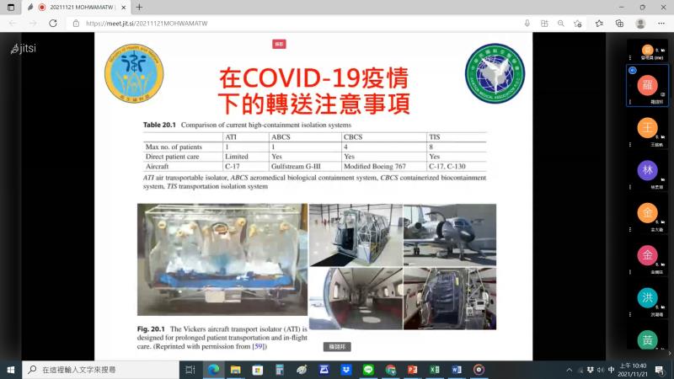The width and height of the screenshot is (674, 379).
Task: Toggle taskbar volume speaker icon
Action: pos(596,369)
